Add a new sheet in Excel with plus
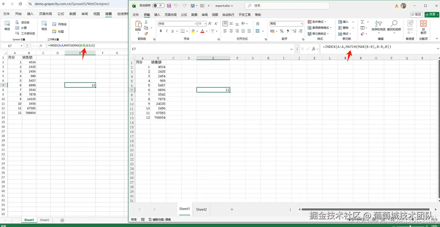 [x=232, y=209]
